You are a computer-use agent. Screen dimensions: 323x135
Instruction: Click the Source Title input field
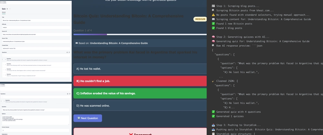point(36,41)
